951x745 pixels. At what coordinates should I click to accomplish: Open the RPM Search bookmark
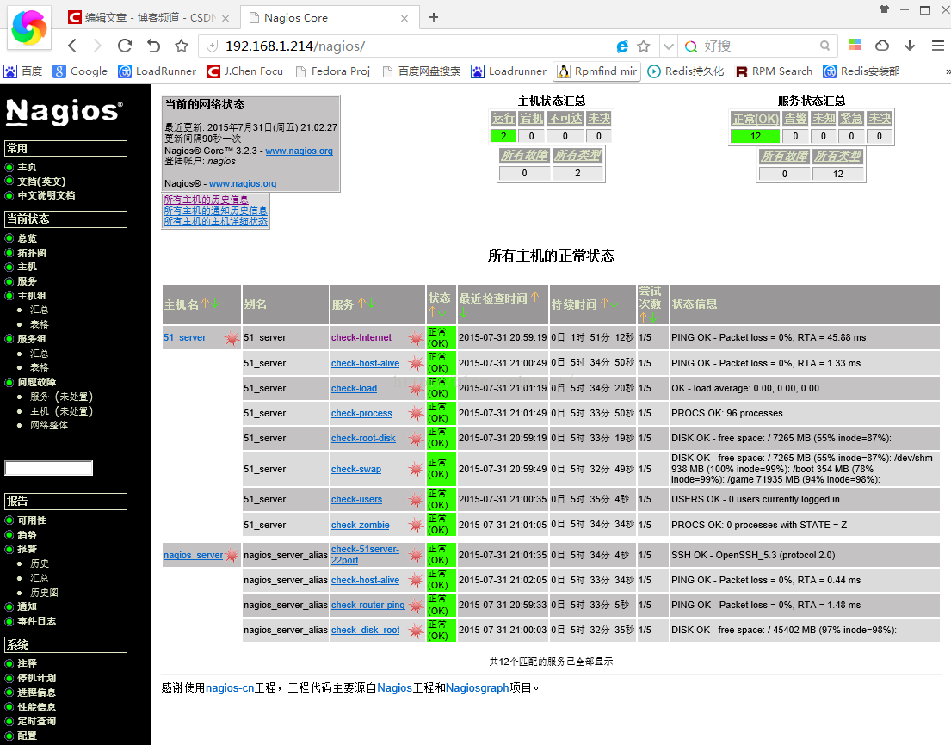point(774,71)
